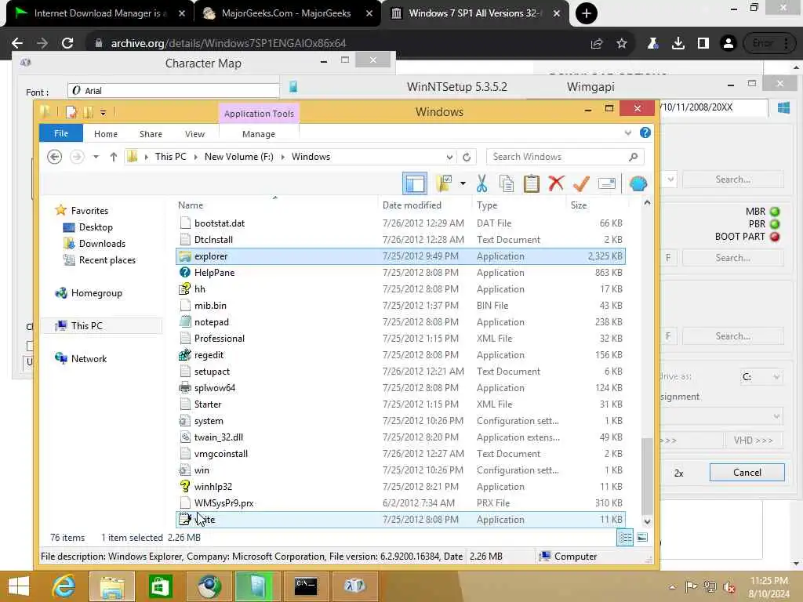Switch to Command Prompt on taskbar
803x602 pixels.
pos(306,586)
